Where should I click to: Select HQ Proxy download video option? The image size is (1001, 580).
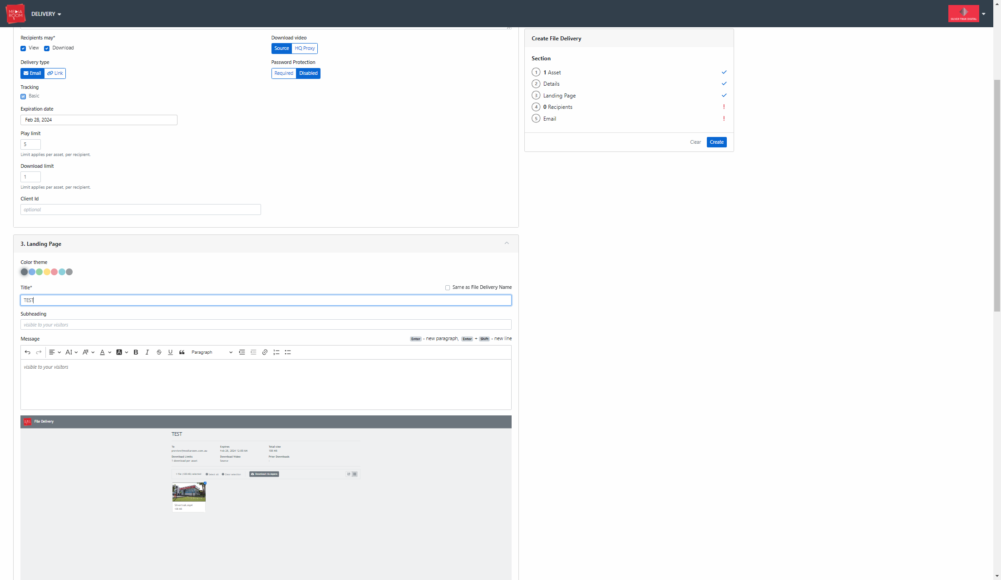click(305, 49)
